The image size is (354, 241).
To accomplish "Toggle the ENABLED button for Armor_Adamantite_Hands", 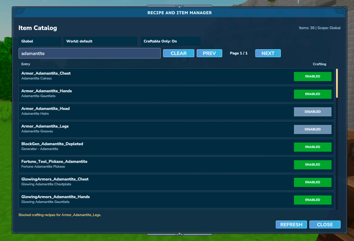I will pyautogui.click(x=312, y=94).
